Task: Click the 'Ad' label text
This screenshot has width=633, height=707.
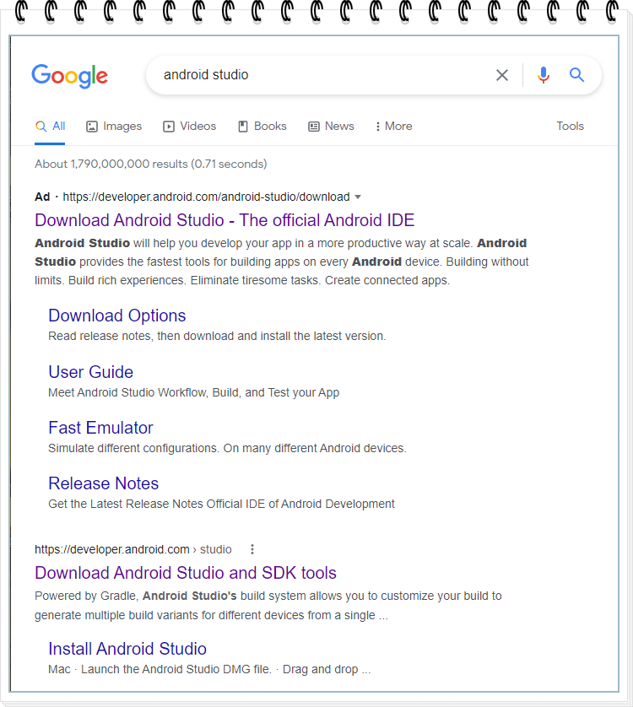Action: pyautogui.click(x=42, y=197)
